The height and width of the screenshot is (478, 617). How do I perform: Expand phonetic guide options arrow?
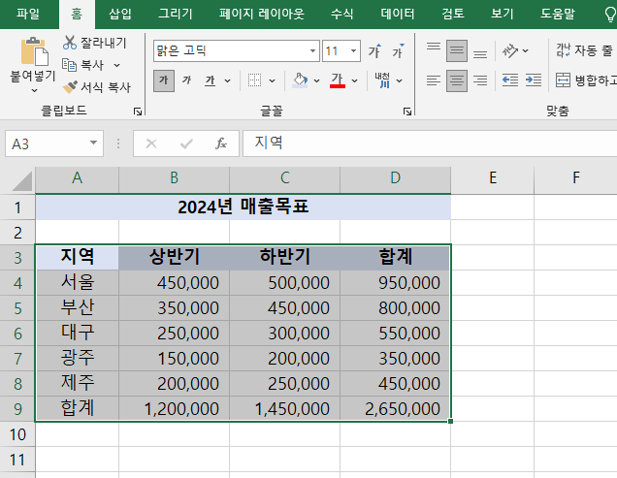(x=400, y=81)
